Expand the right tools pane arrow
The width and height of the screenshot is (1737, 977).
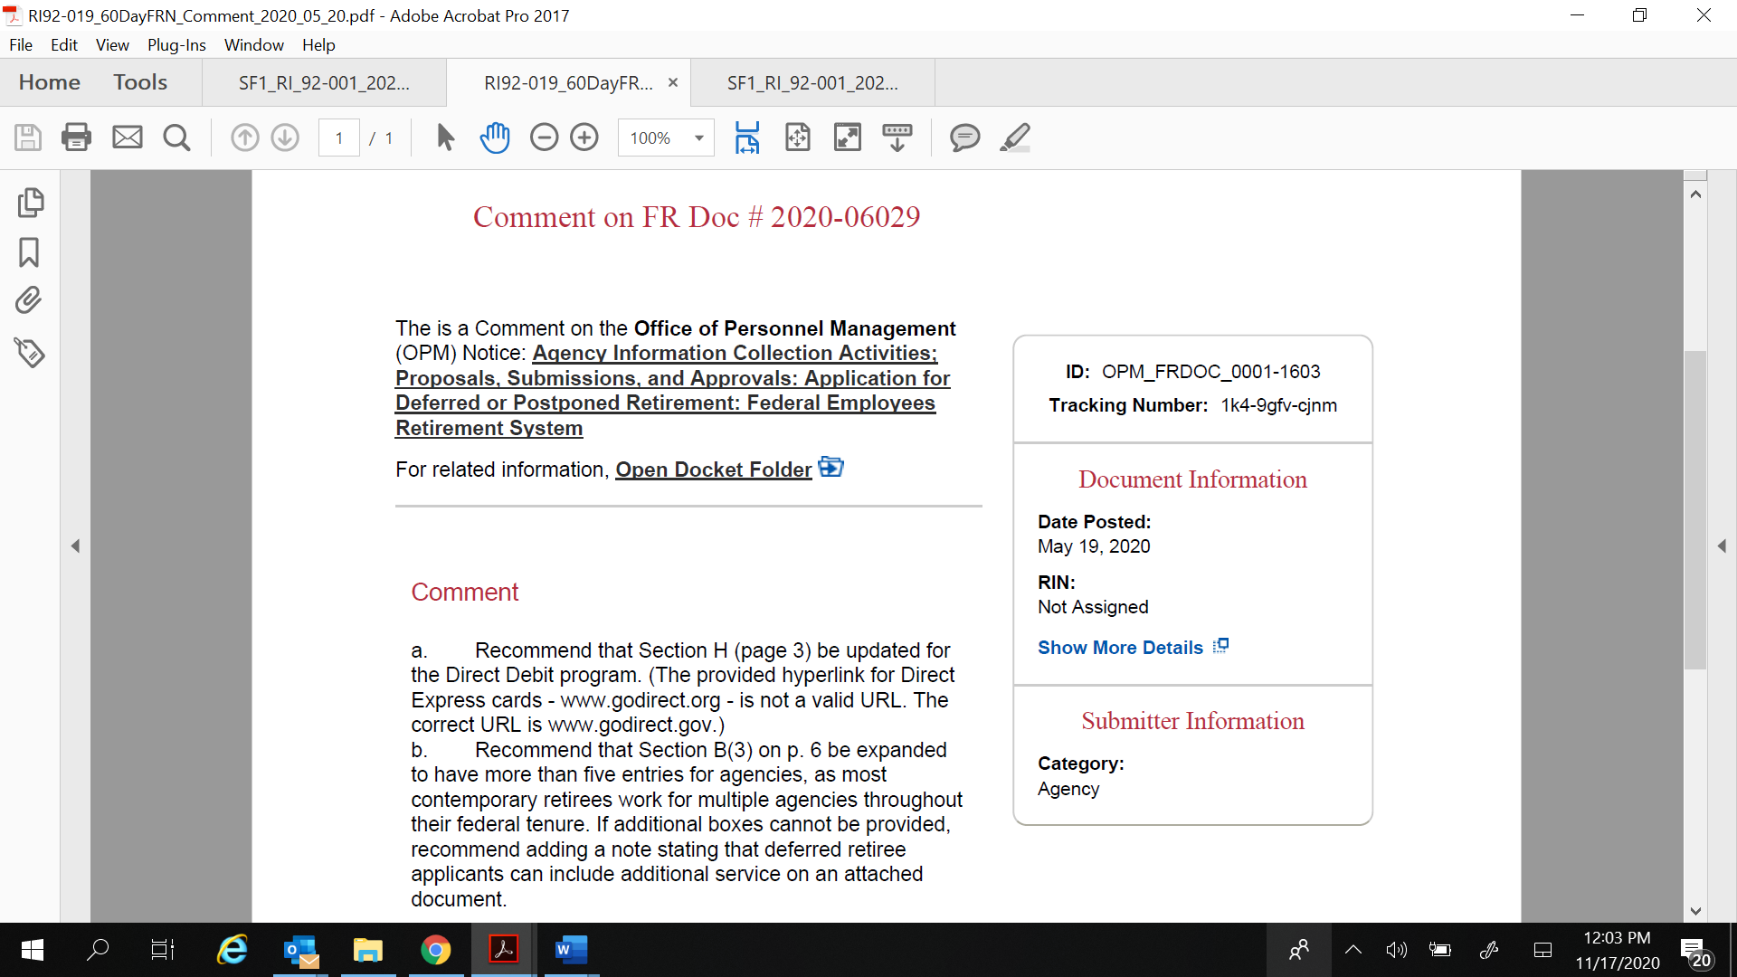click(1722, 546)
